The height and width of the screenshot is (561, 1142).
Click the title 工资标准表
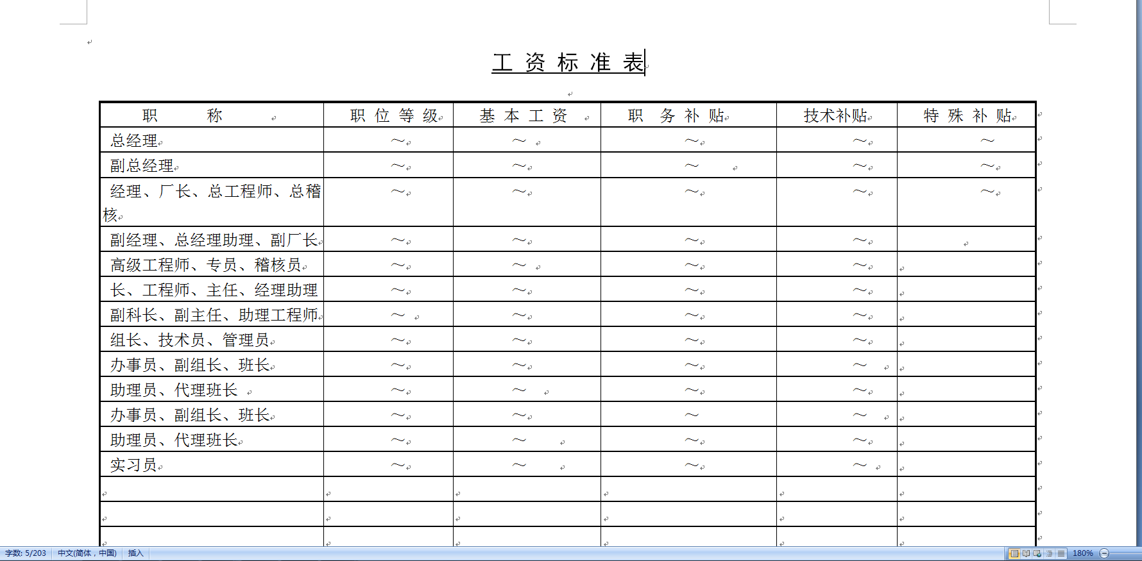point(568,63)
